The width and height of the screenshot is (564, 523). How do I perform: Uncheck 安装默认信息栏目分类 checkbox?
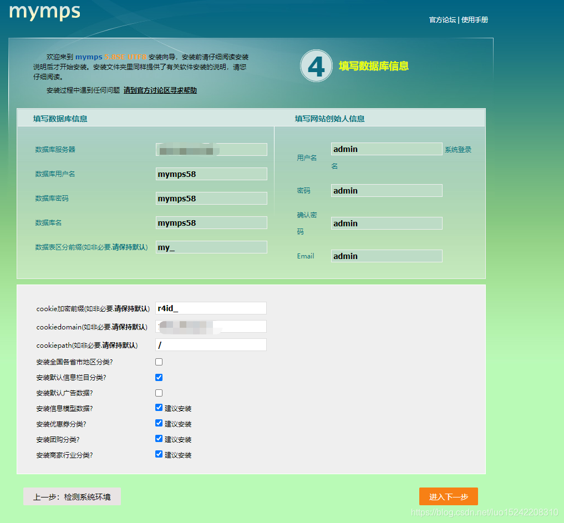pyautogui.click(x=159, y=377)
